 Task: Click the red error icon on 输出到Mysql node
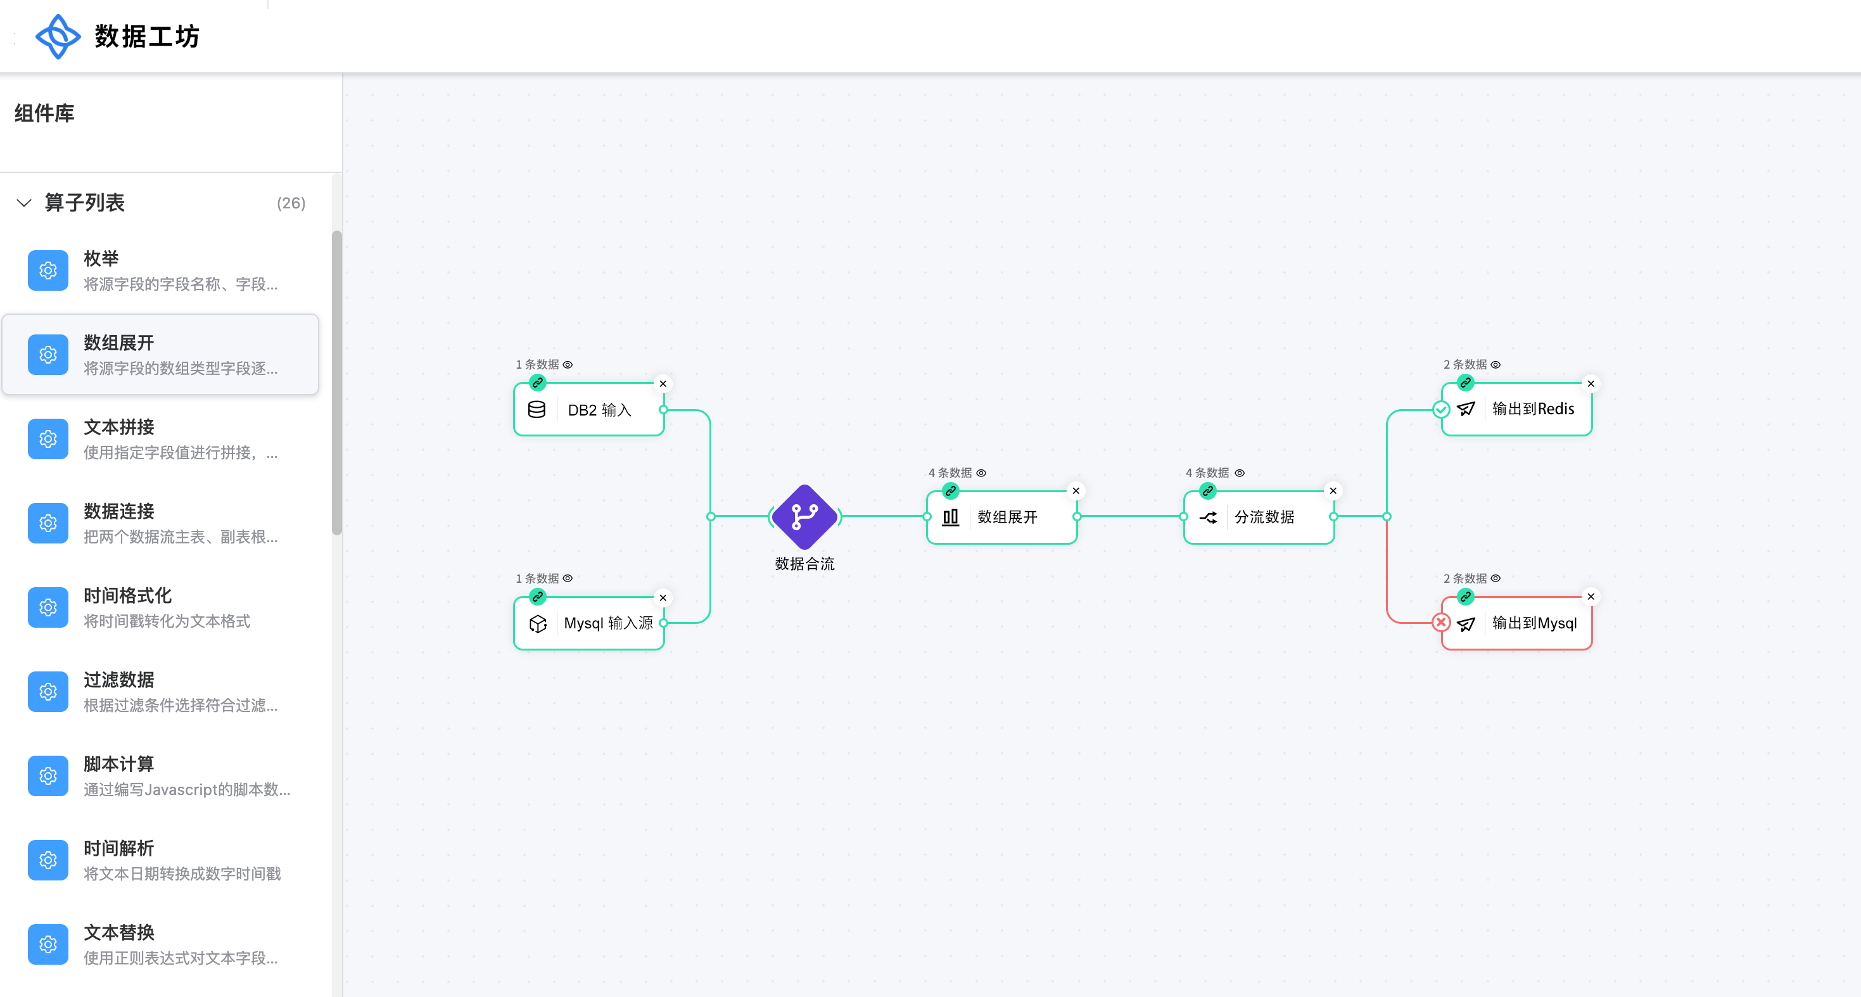pos(1440,622)
